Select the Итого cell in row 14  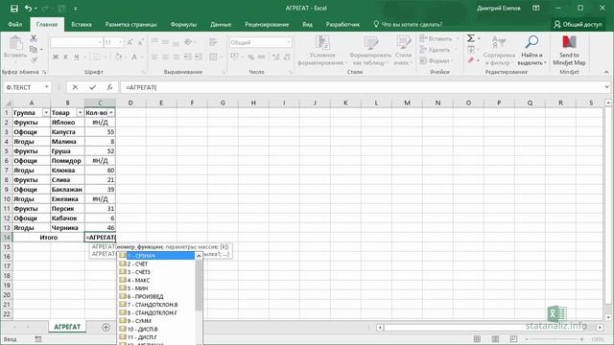click(49, 237)
